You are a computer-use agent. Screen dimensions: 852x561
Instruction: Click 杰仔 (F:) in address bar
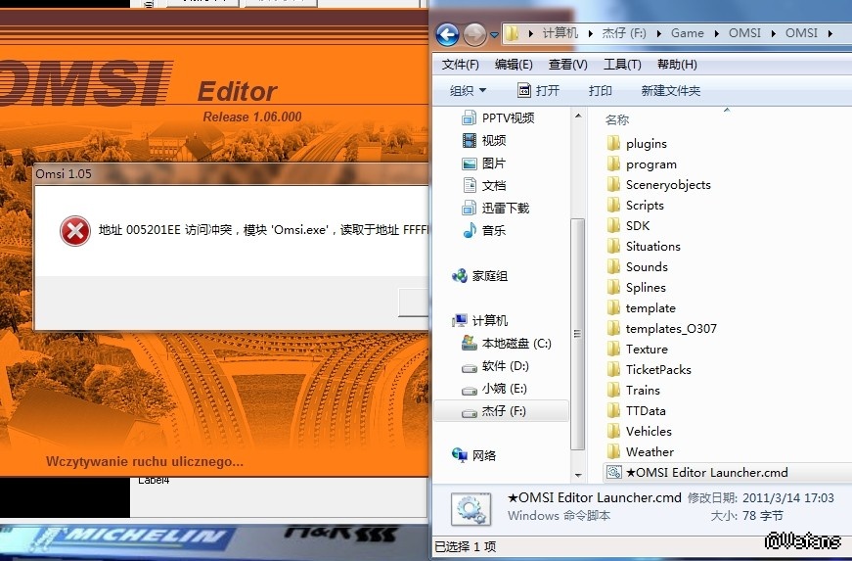tap(624, 33)
